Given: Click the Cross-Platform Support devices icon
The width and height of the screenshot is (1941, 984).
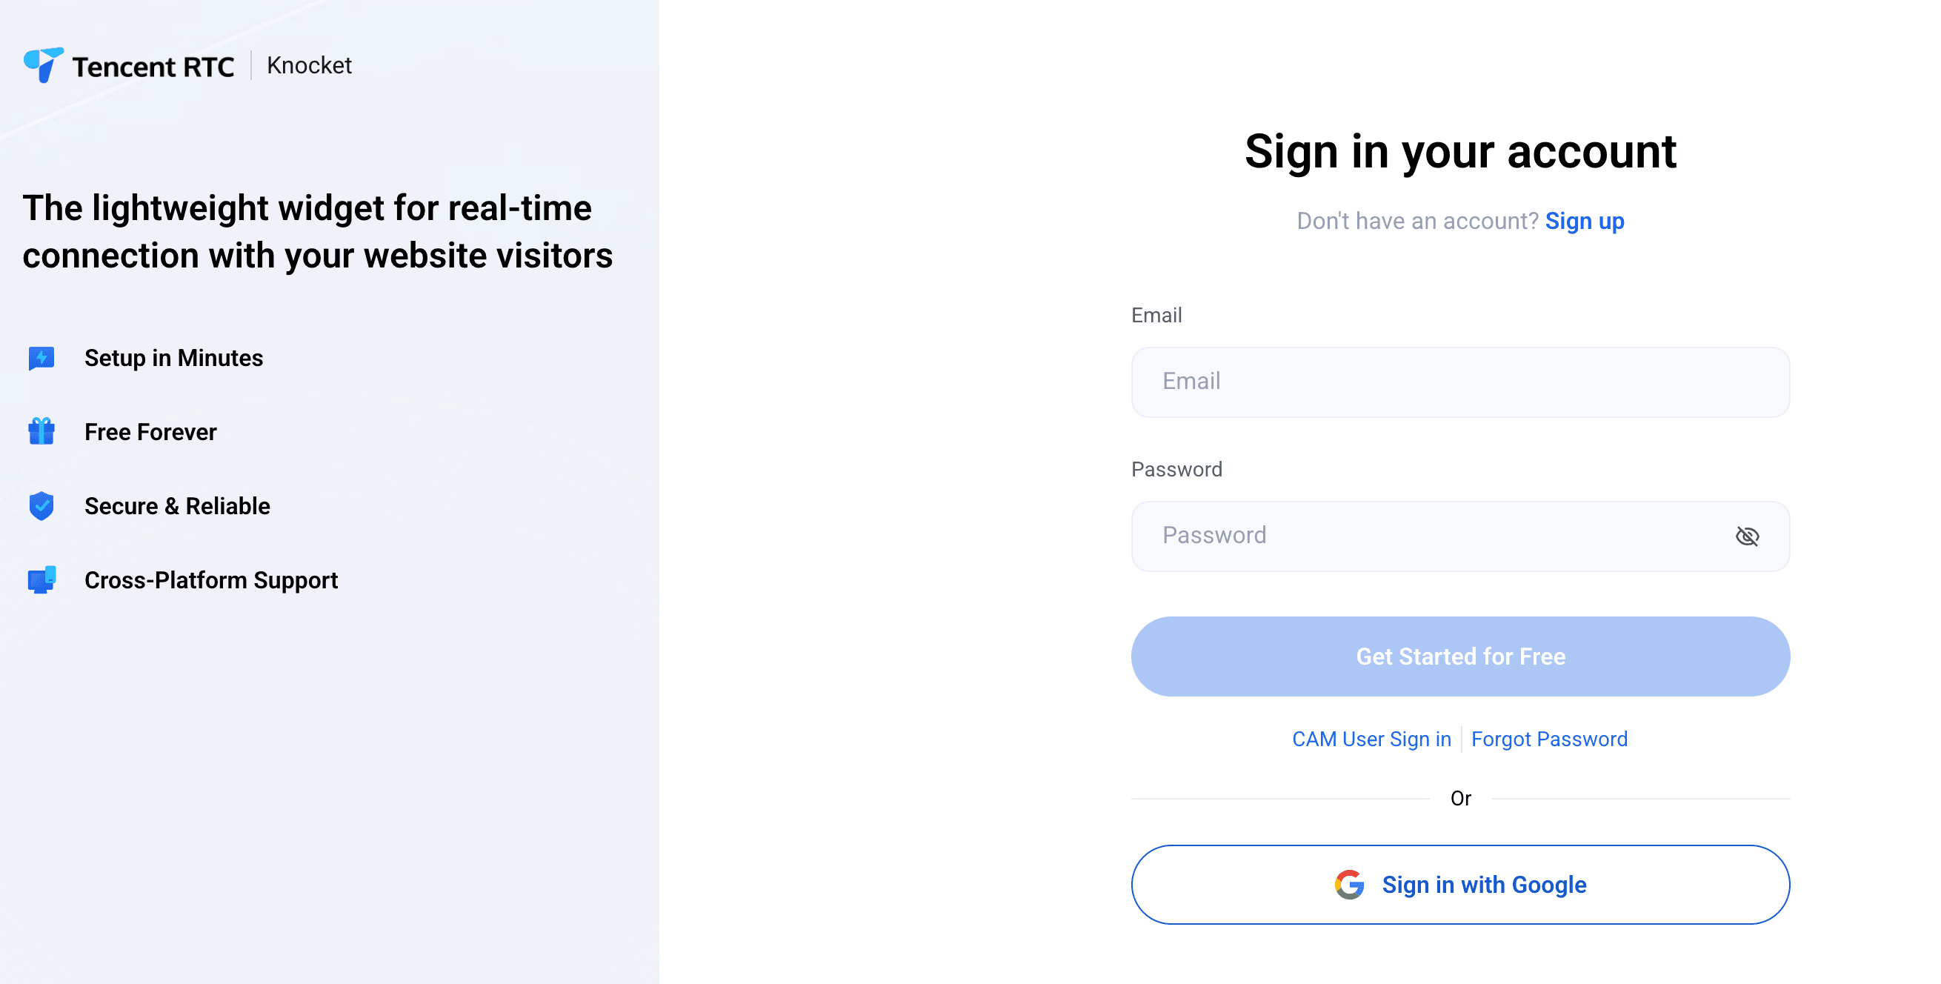Looking at the screenshot, I should (41, 579).
